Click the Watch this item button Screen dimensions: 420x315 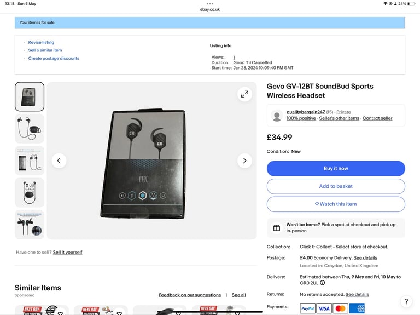(x=336, y=204)
